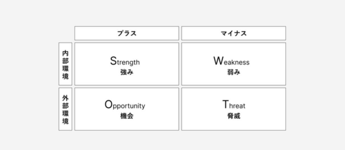Click the プラス column header
This screenshot has width=345, height=150.
(126, 34)
